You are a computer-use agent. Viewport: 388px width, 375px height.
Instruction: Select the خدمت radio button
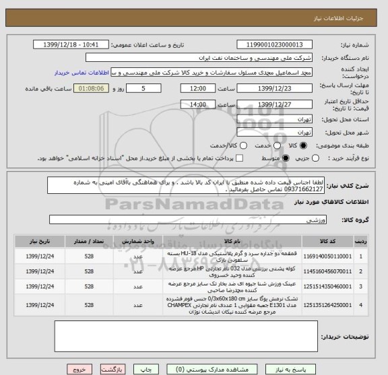click(x=277, y=145)
